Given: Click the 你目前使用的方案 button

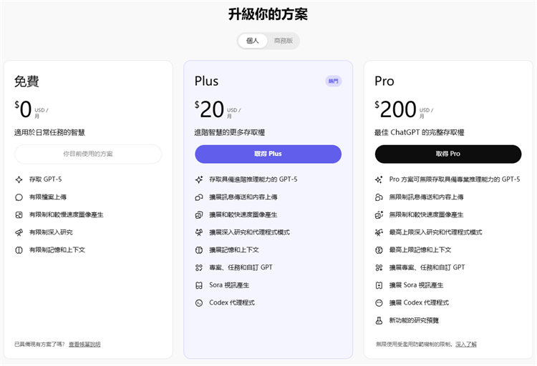Looking at the screenshot, I should pos(88,154).
